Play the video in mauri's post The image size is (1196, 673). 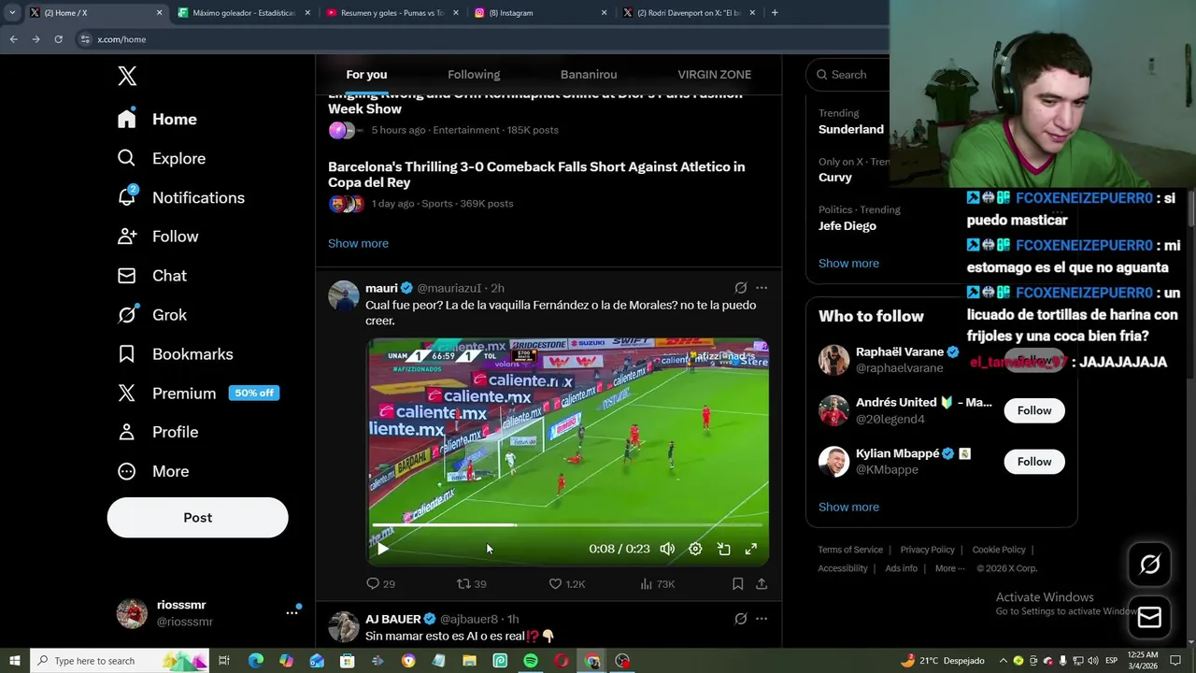(382, 549)
